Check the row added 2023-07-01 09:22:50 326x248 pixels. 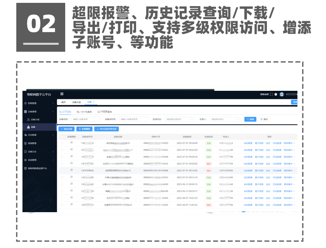[x=62, y=150]
